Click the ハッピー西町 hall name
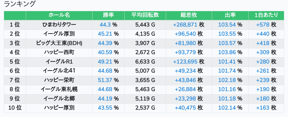Screen dimensions: 288x117 pos(59,52)
